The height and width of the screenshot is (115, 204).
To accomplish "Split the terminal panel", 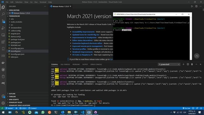I will pos(188,64).
